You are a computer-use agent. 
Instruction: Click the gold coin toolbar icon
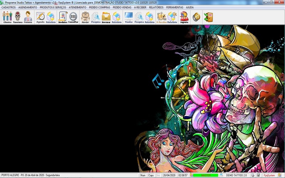[x=196, y=17]
